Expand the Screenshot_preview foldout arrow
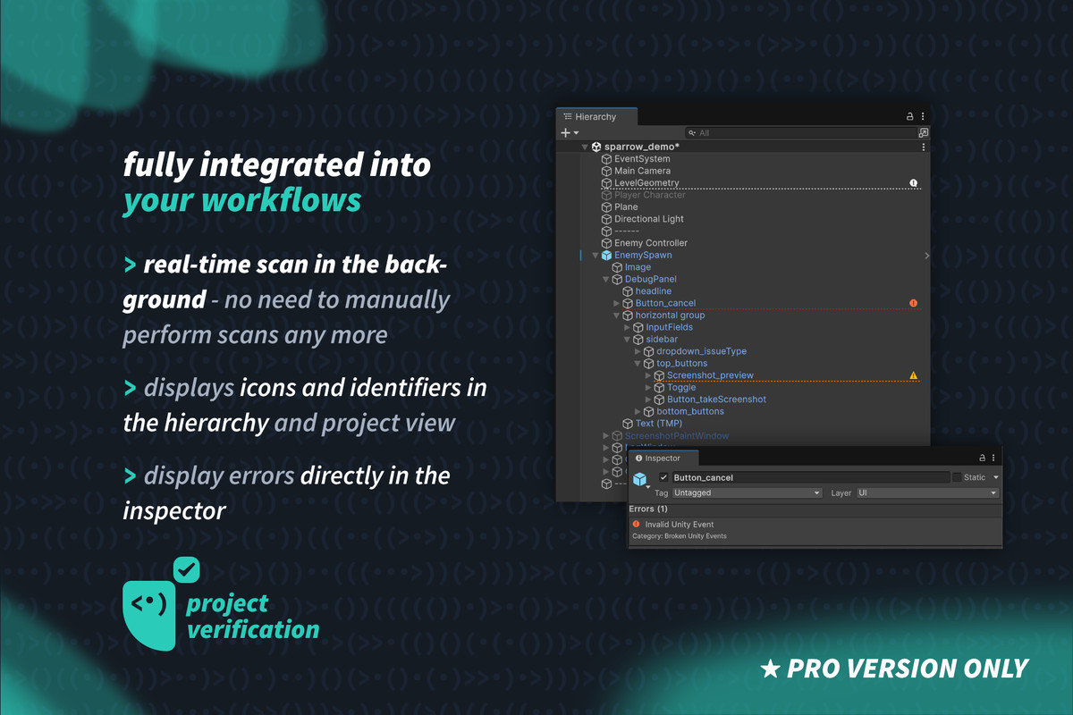 pyautogui.click(x=649, y=376)
